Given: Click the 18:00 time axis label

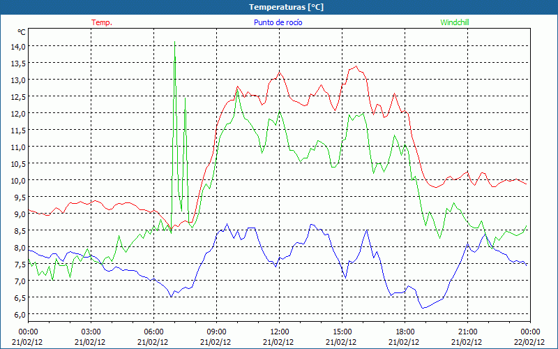Looking at the screenshot, I should pos(405,332).
